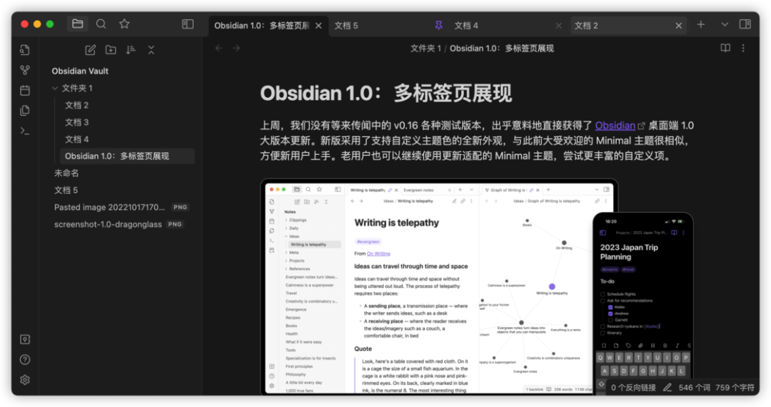Open graph view from the ribbon
This screenshot has height=407, width=771.
[x=24, y=70]
